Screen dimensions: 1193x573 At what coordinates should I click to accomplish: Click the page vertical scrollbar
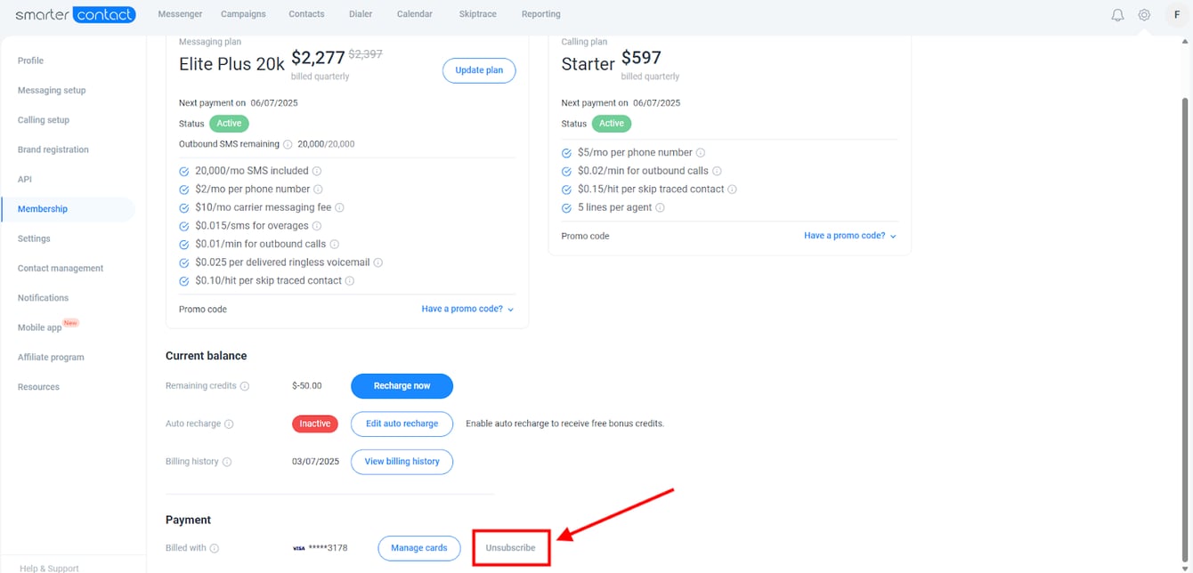click(x=1185, y=267)
